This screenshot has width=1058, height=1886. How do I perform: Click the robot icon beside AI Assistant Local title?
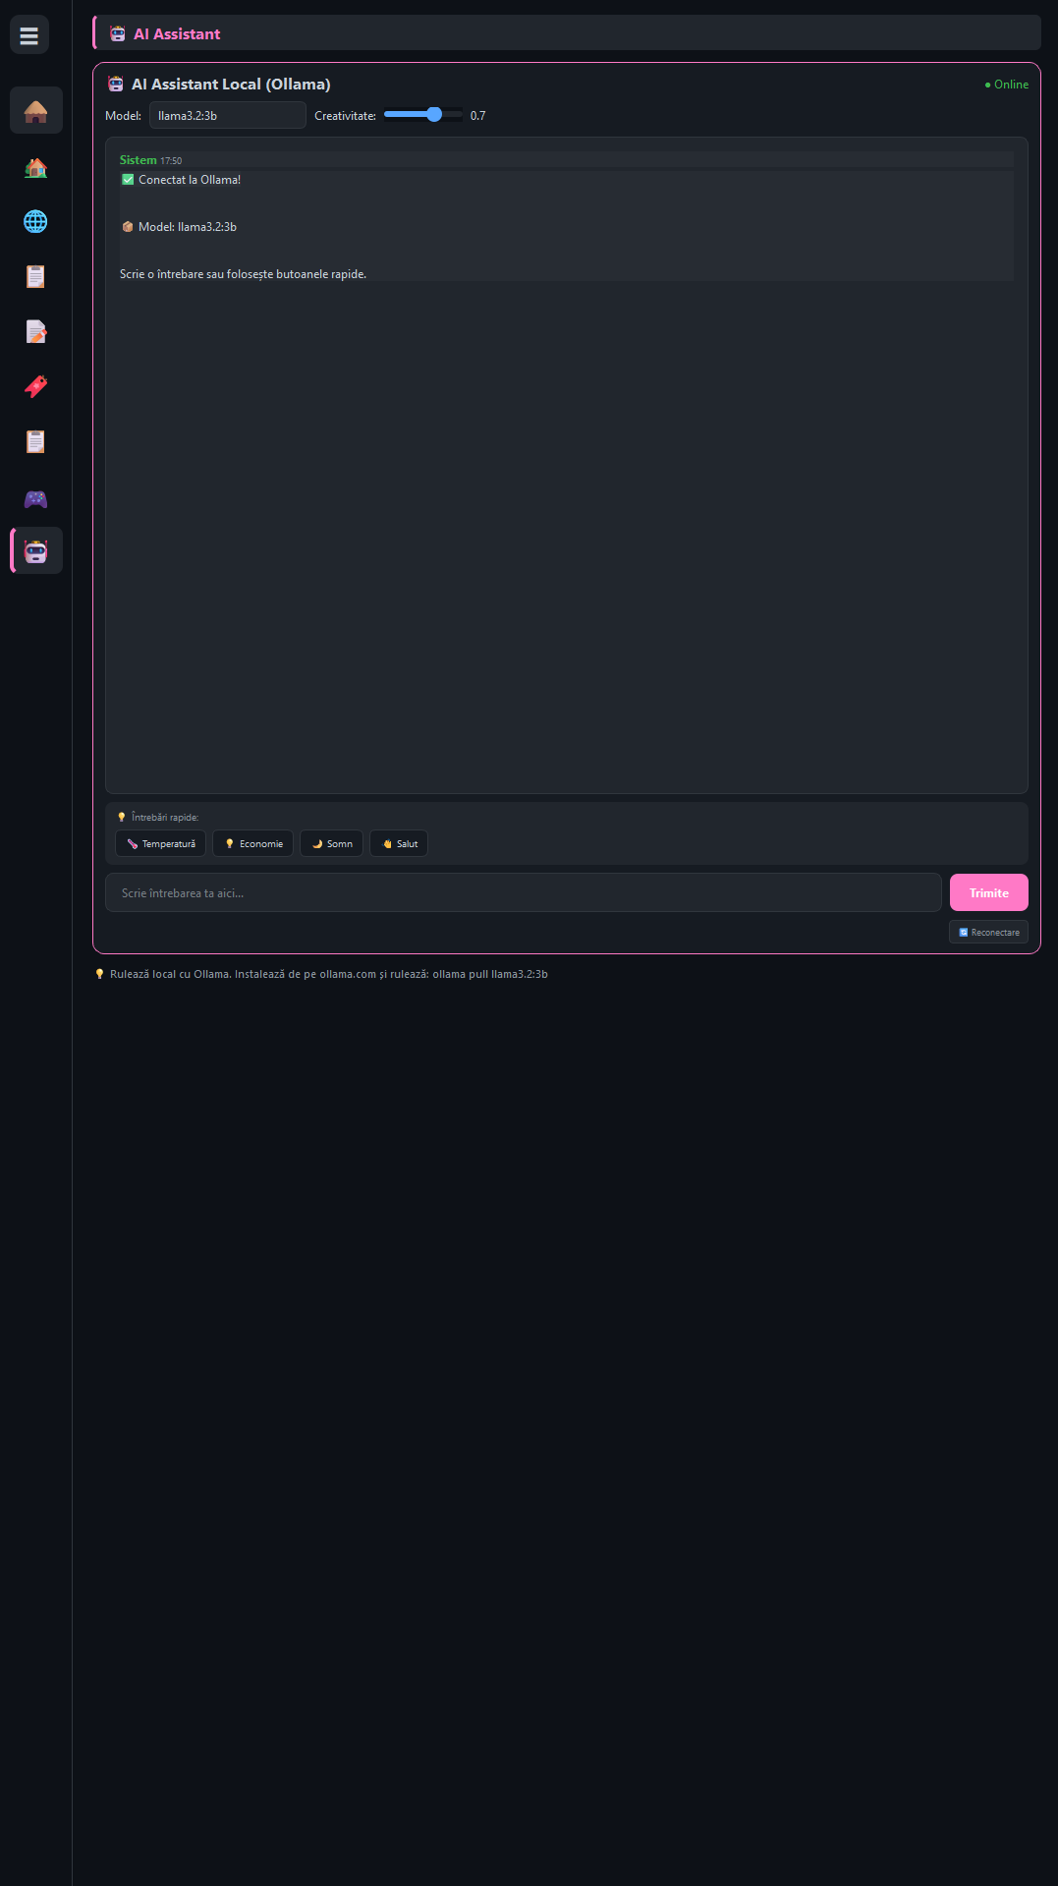point(116,84)
